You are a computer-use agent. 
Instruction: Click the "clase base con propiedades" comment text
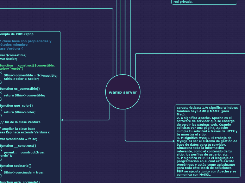(26, 41)
